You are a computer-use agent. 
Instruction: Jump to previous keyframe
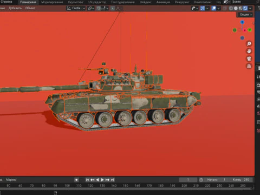click(x=93, y=180)
